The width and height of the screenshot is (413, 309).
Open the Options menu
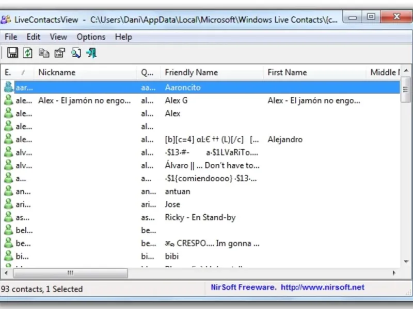pyautogui.click(x=91, y=37)
